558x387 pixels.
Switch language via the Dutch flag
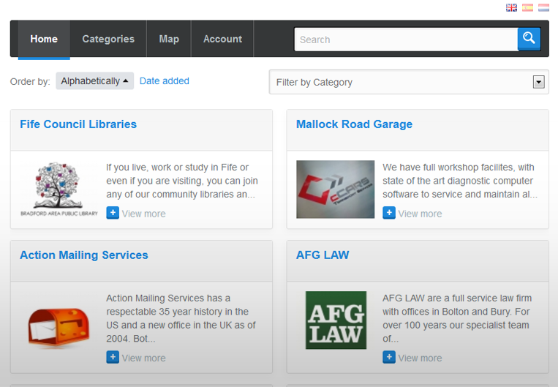[x=543, y=7]
